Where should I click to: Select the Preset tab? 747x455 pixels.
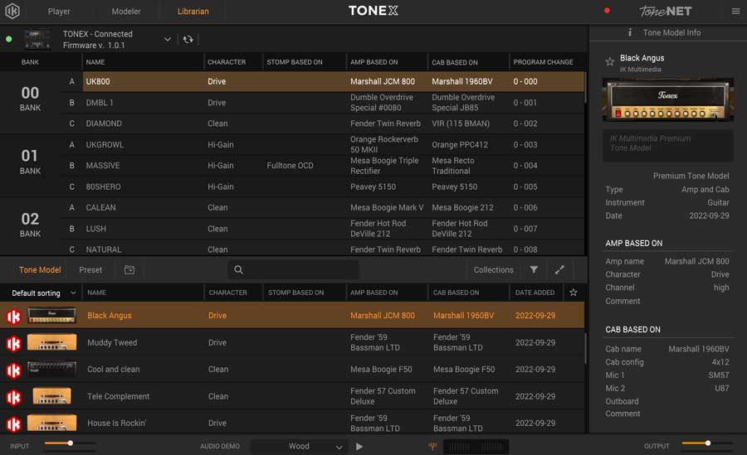click(90, 270)
